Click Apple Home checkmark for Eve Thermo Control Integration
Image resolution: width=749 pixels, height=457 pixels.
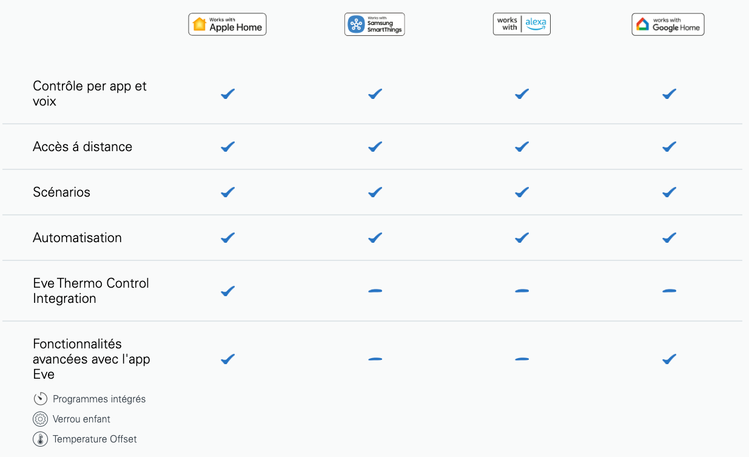coord(227,291)
